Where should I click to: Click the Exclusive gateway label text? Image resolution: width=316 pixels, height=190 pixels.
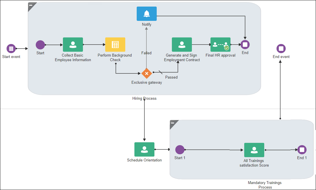click(x=146, y=82)
